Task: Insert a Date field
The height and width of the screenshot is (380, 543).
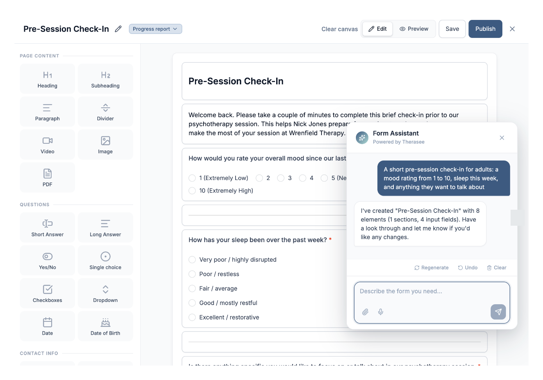Action: [47, 326]
